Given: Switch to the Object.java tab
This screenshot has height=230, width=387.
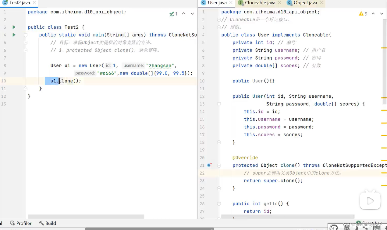Looking at the screenshot, I should pyautogui.click(x=305, y=3).
